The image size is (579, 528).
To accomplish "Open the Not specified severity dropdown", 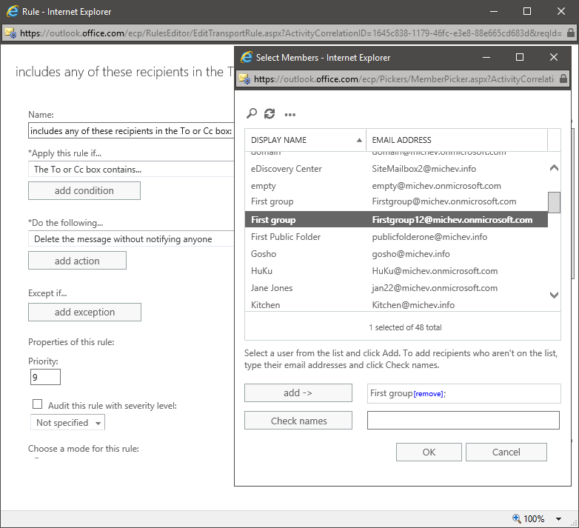I will coord(67,423).
